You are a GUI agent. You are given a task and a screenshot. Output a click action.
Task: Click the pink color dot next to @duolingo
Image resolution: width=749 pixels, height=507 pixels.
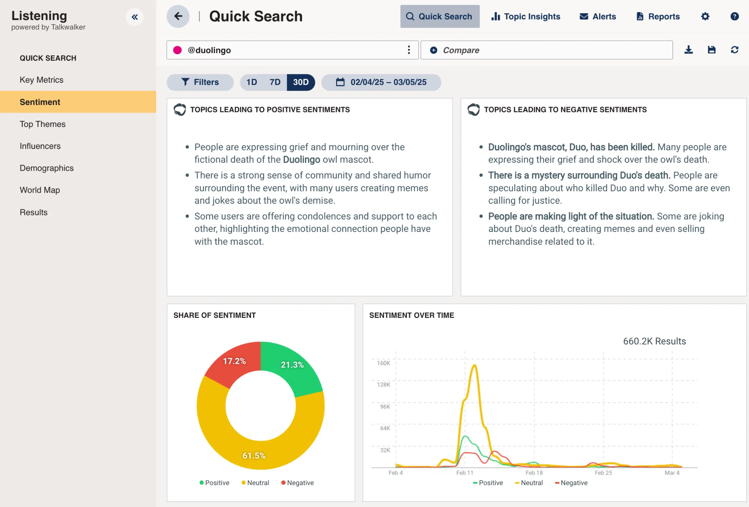click(x=178, y=50)
